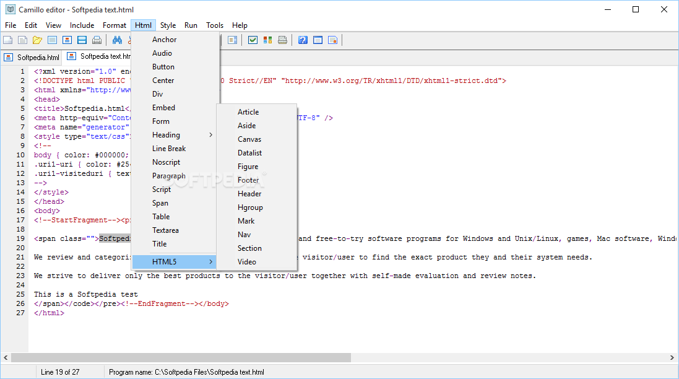Image resolution: width=679 pixels, height=379 pixels.
Task: Click the typewriter toolbar icon
Action: [282, 40]
